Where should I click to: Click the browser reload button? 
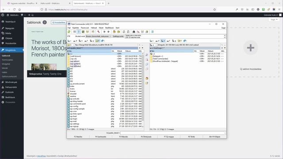coord(14,9)
